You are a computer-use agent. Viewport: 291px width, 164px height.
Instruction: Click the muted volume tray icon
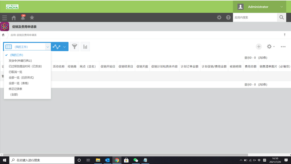tap(254, 160)
